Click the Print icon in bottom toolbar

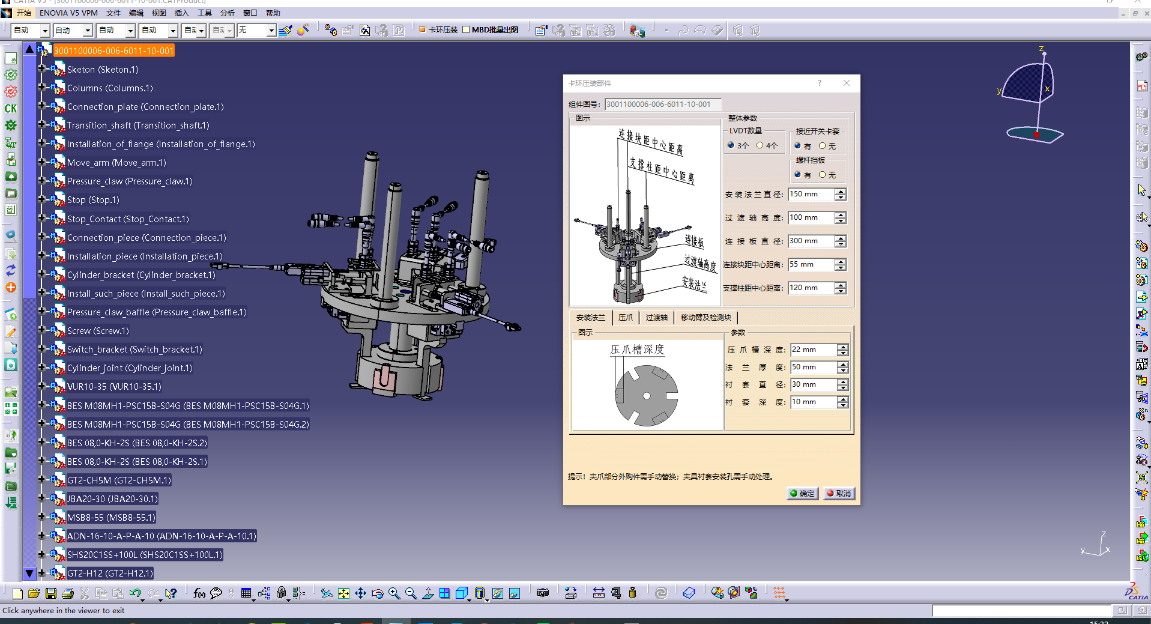click(x=68, y=593)
